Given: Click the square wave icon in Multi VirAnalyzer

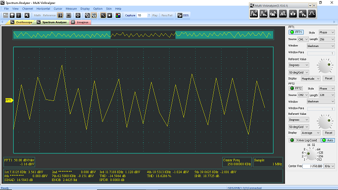Looking at the screenshot, I should pos(283,14).
